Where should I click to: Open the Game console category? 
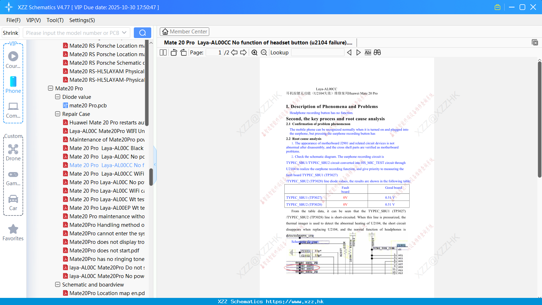click(13, 178)
